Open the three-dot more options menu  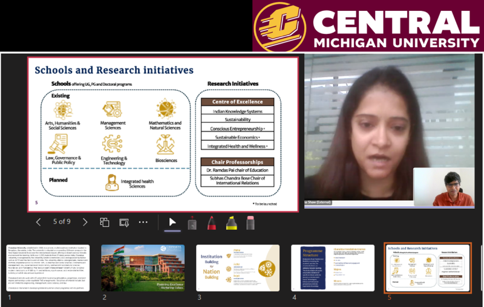coord(143,222)
